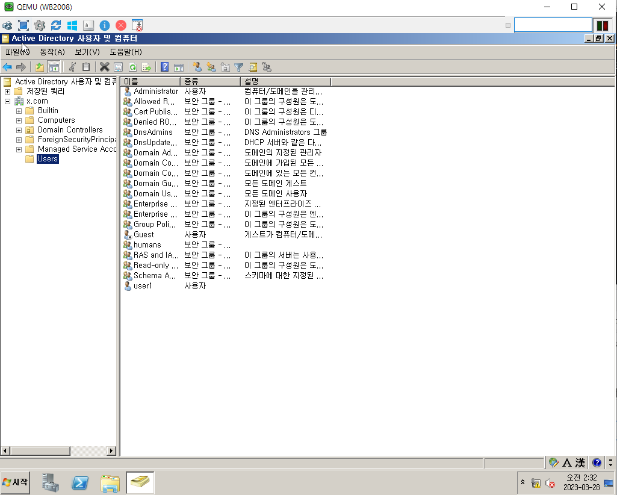Toggle the console tree show/hide icon
Image resolution: width=617 pixels, height=495 pixels.
click(54, 67)
